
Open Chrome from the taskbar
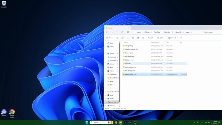pos(116,122)
